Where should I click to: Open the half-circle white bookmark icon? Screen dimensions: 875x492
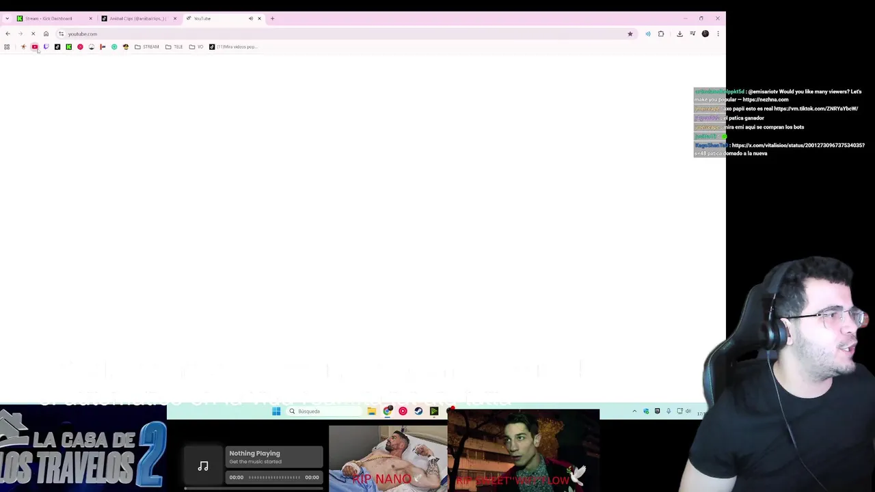(x=92, y=46)
